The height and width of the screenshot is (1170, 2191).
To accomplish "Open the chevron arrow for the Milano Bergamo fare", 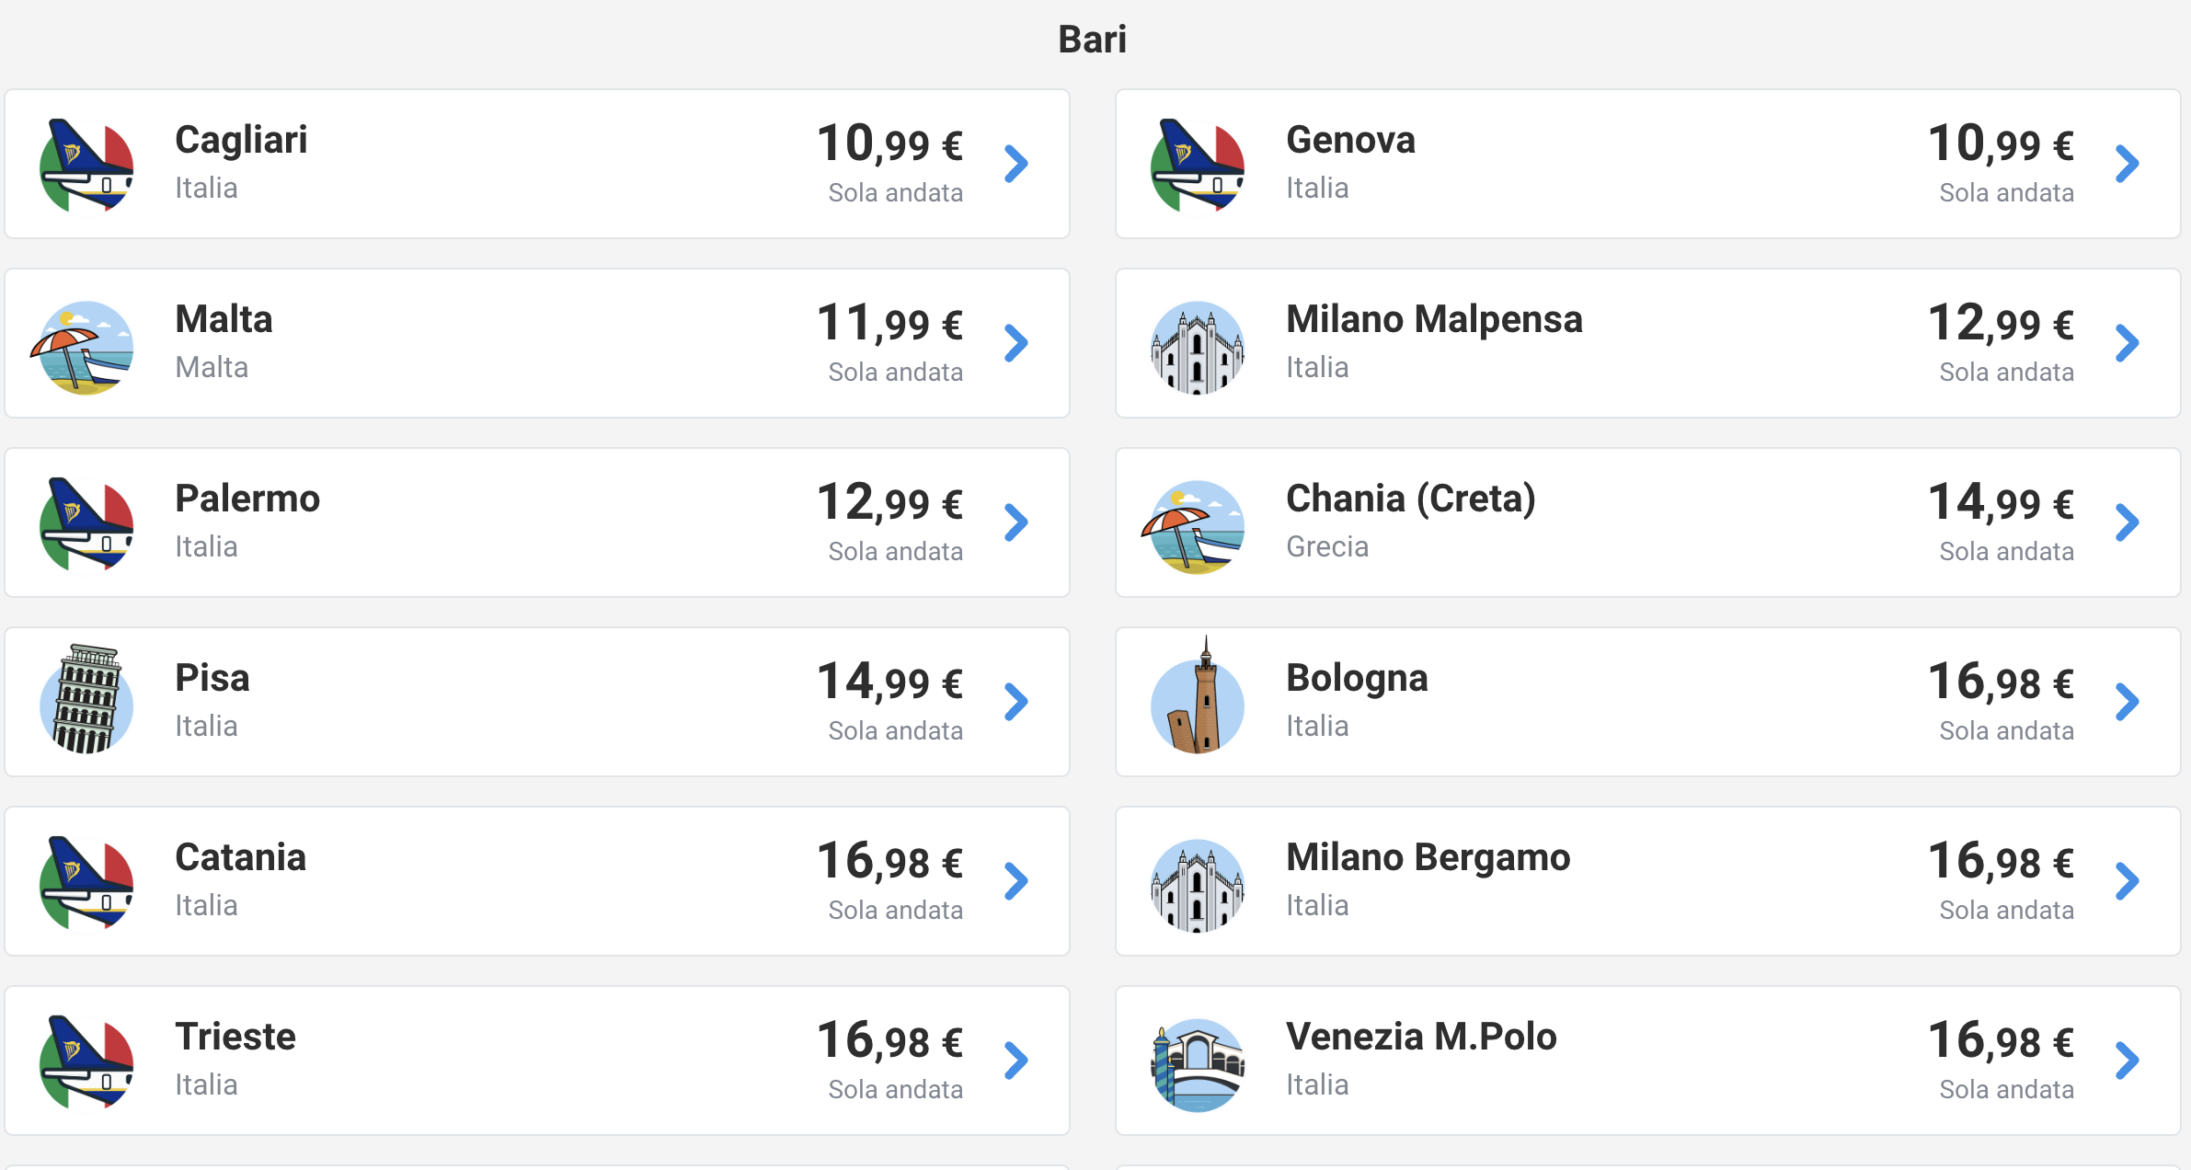I will [x=2128, y=881].
